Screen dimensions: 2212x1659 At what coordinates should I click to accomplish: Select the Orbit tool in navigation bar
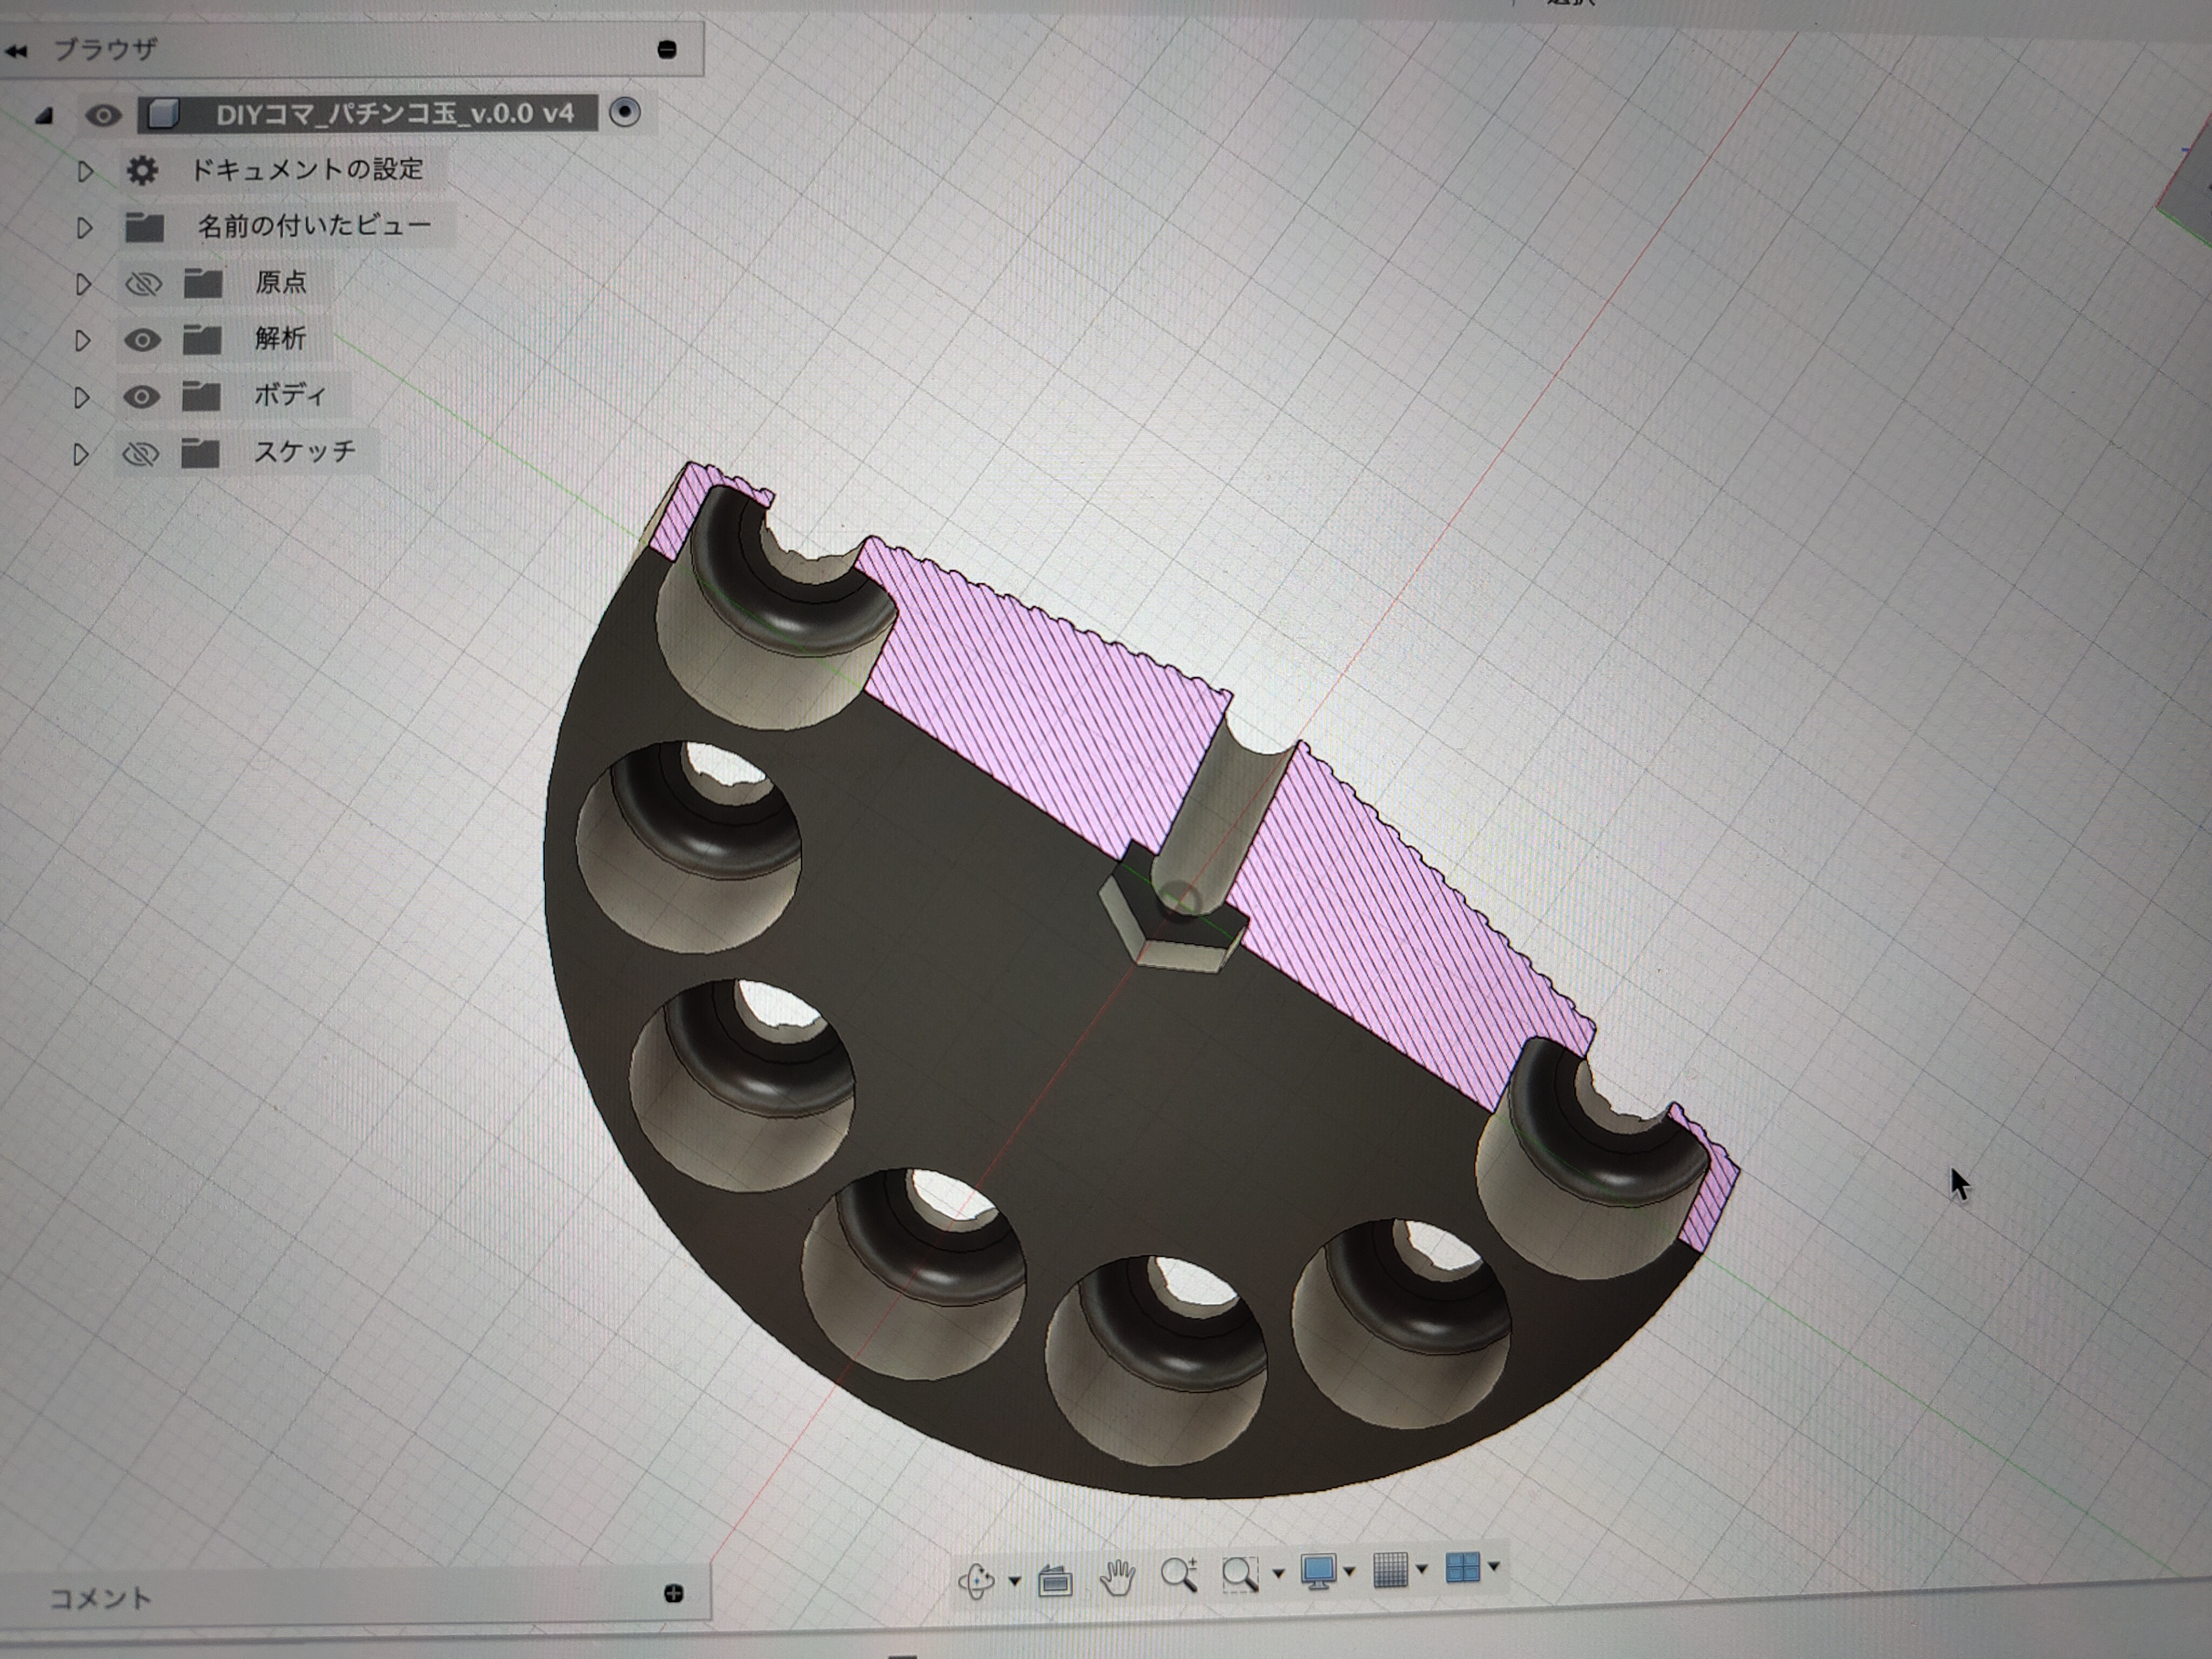tap(976, 1580)
